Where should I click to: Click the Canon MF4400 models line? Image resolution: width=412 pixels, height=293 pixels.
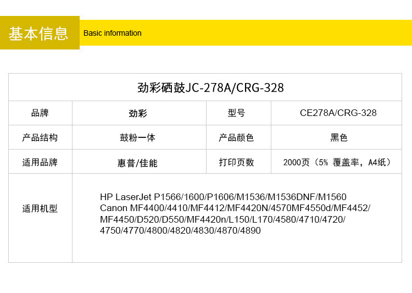(x=235, y=208)
